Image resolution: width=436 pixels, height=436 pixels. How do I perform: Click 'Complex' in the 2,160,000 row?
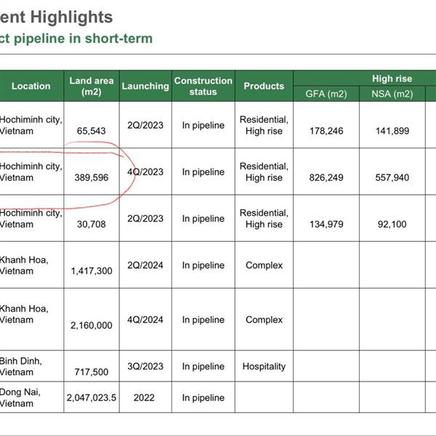[x=264, y=320]
